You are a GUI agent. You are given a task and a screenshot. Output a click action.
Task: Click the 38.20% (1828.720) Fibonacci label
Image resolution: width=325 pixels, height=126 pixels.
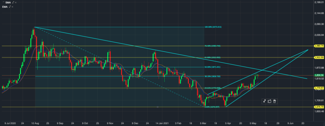[212, 76]
